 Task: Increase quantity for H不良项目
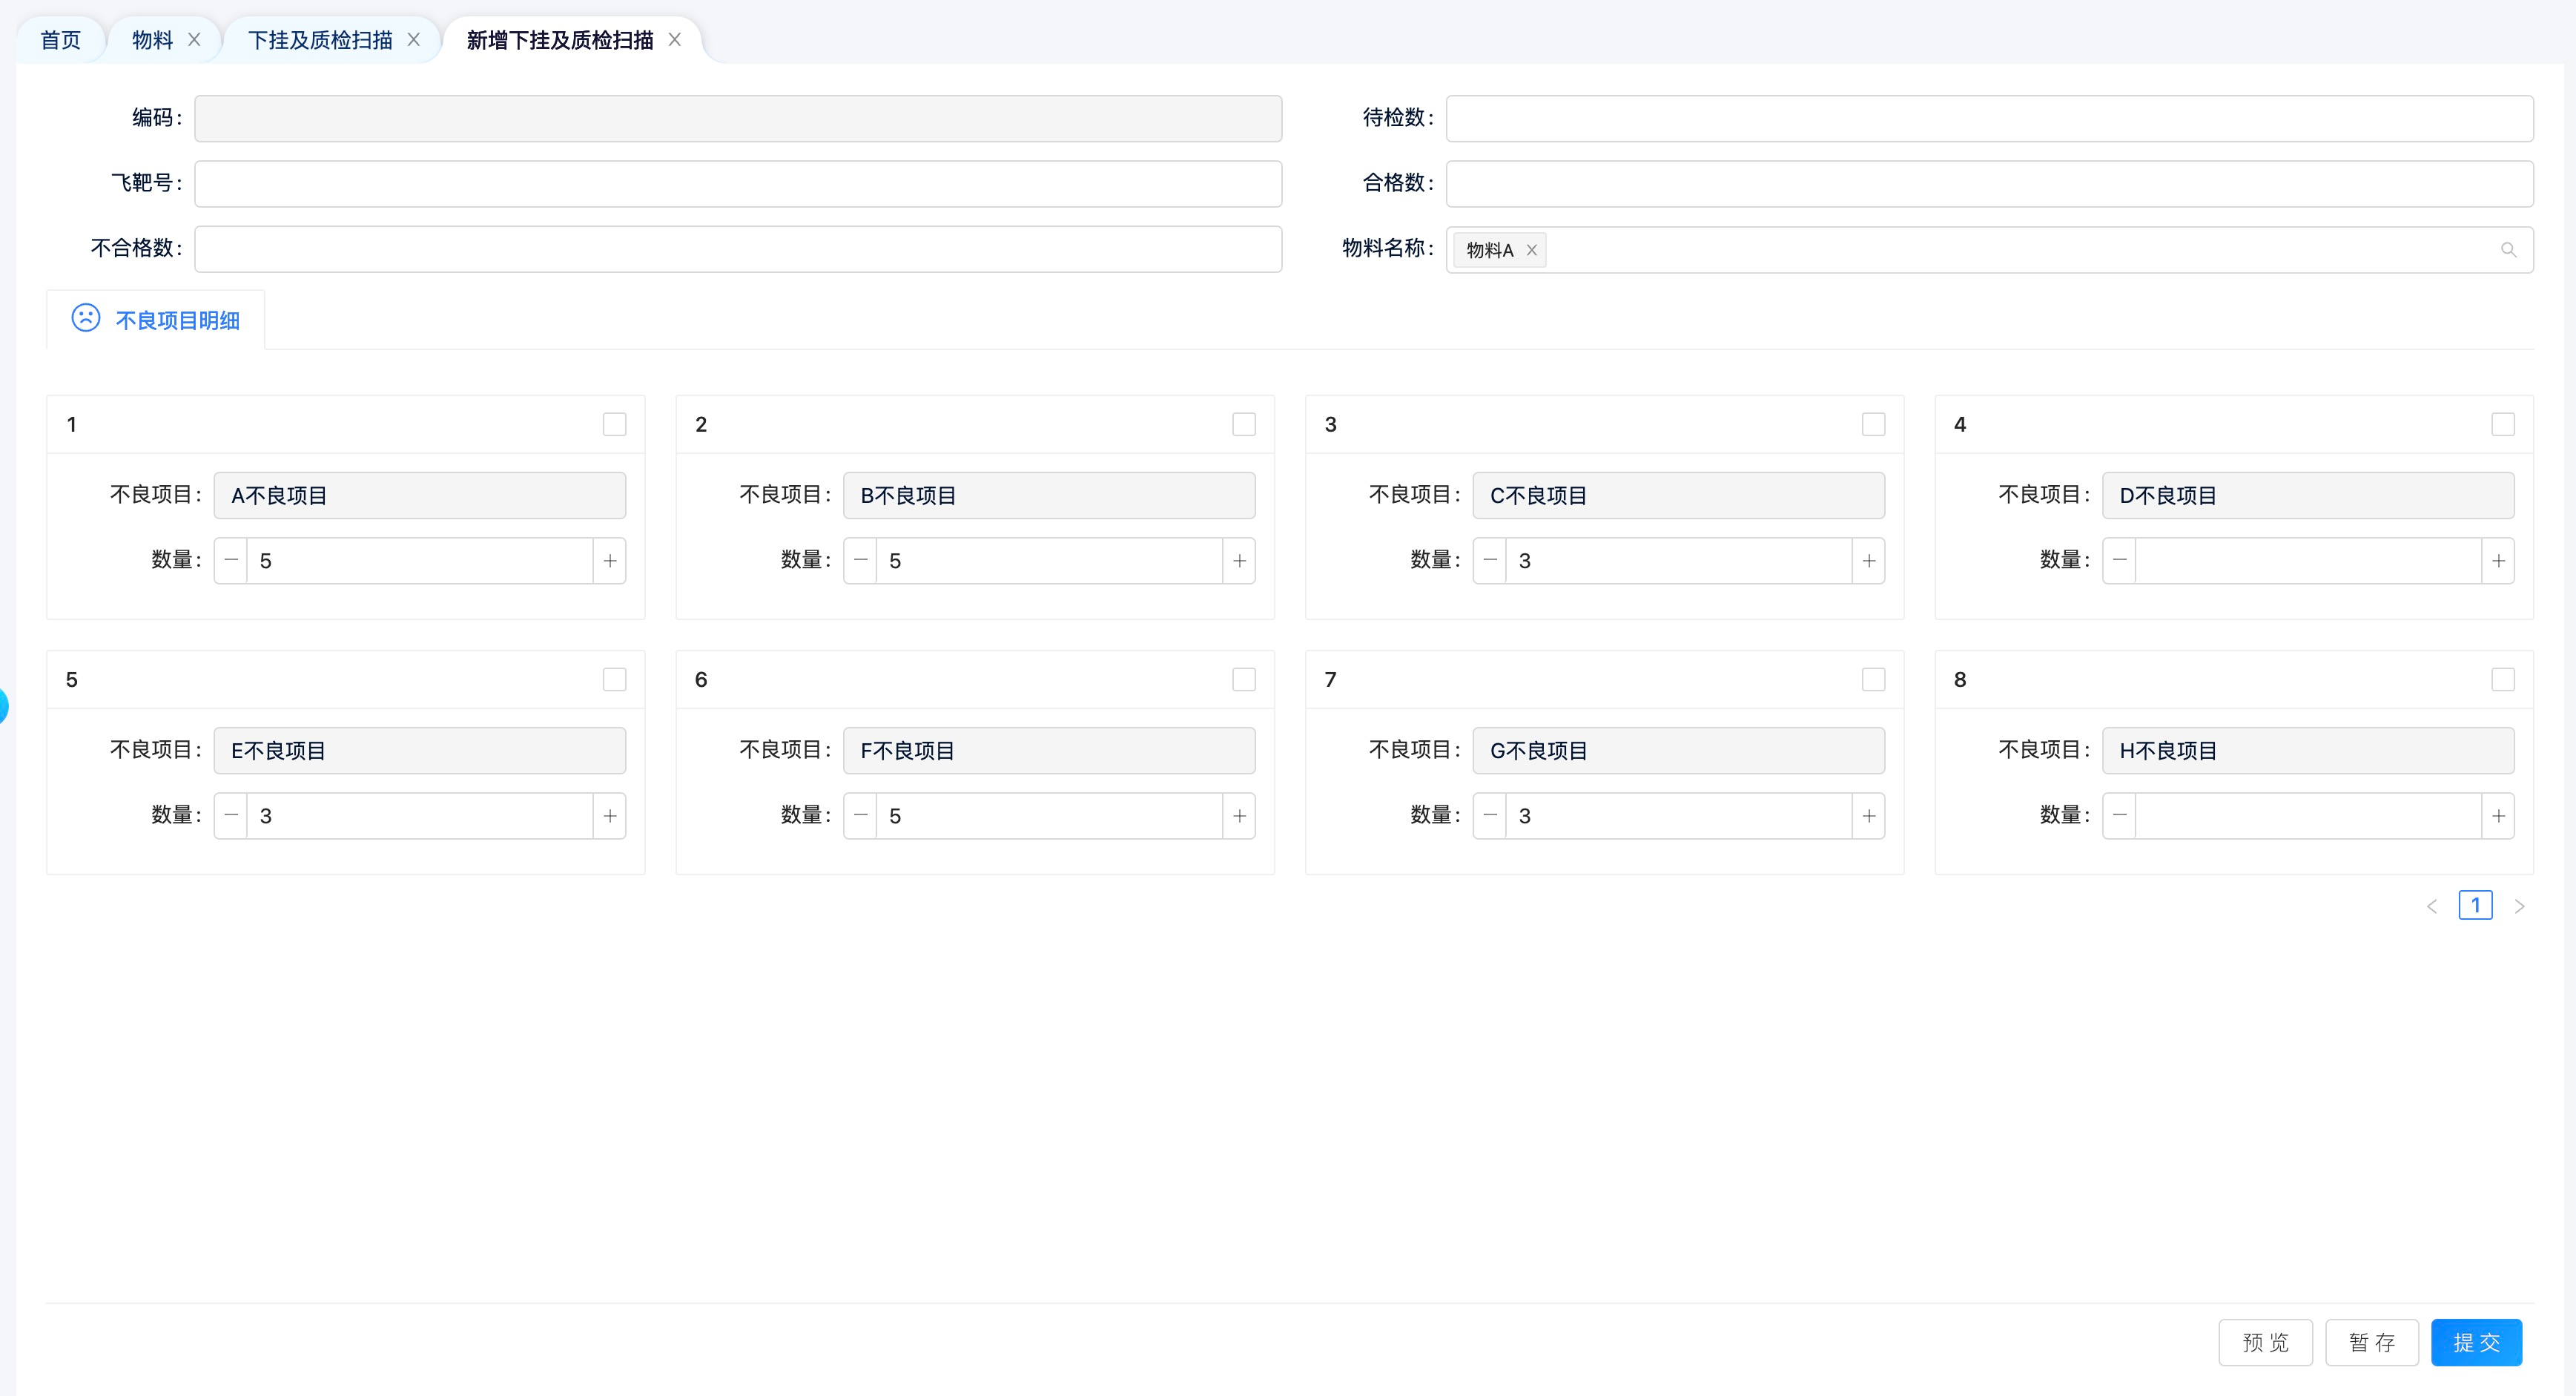[x=2498, y=816]
